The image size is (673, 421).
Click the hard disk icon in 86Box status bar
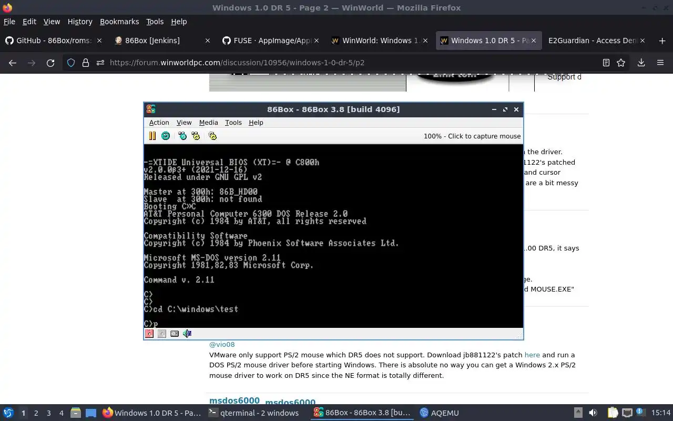pyautogui.click(x=175, y=333)
